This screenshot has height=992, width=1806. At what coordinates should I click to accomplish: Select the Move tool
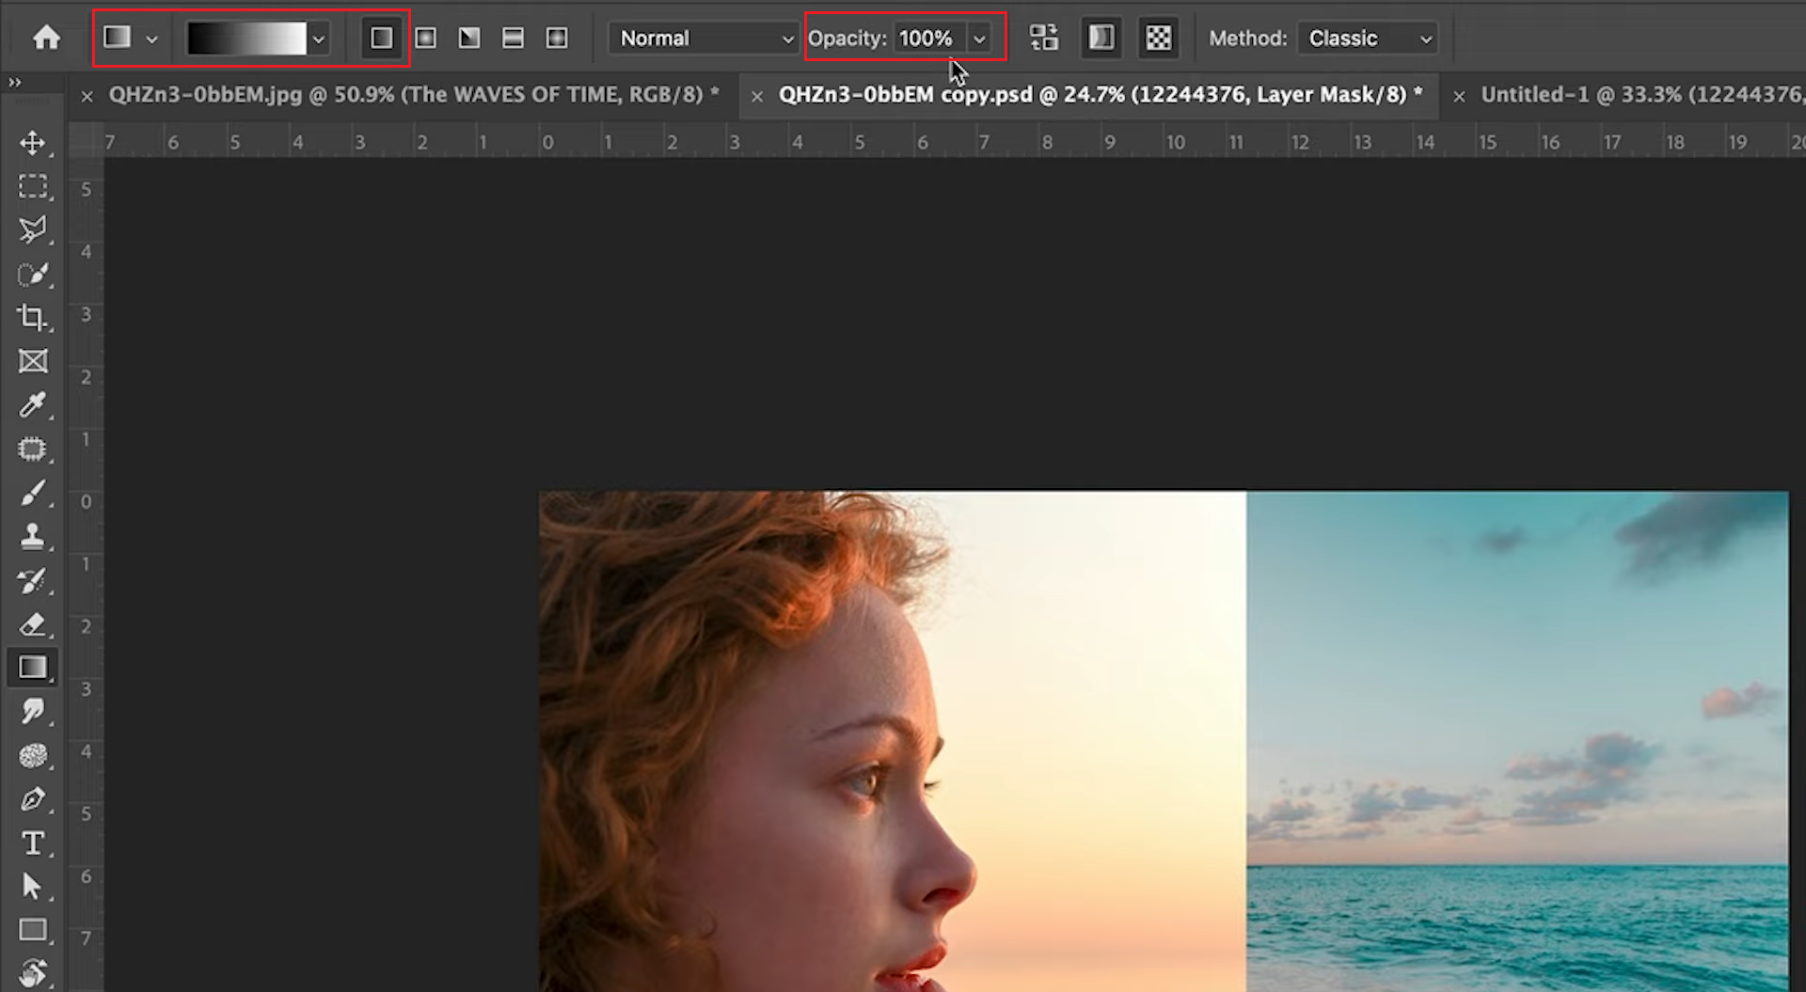34,143
